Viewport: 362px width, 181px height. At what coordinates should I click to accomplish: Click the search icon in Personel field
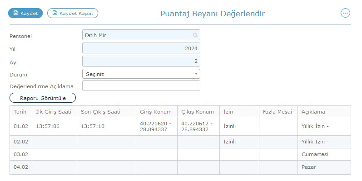tap(195, 35)
